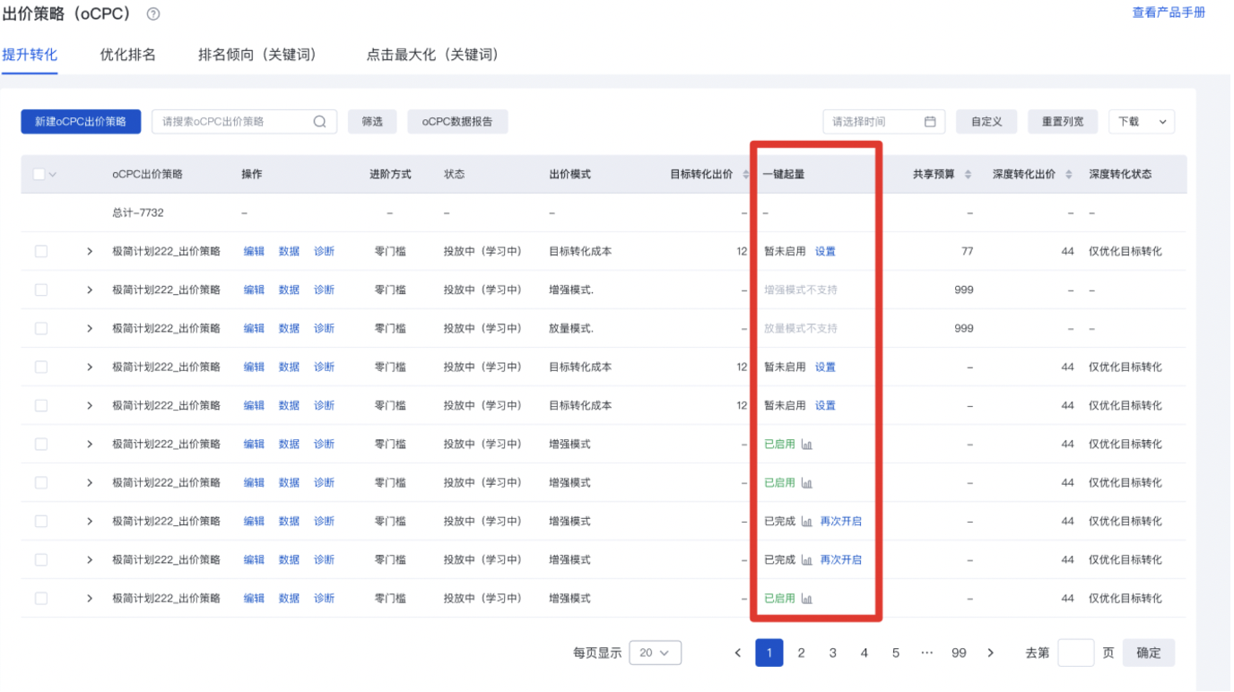The height and width of the screenshot is (692, 1234).
Task: Click the magnifier icon in the search box
Action: (319, 122)
